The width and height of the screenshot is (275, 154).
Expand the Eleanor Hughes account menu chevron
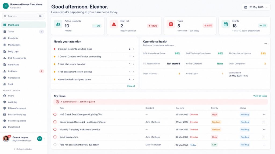click(44, 139)
